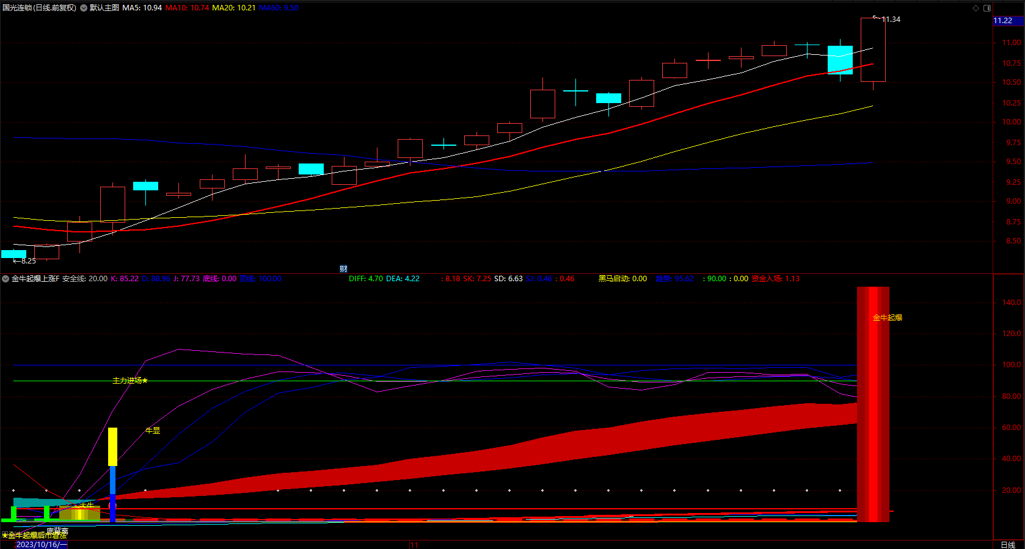
Task: Select the 安全线: 20.00 readout
Action: point(85,279)
